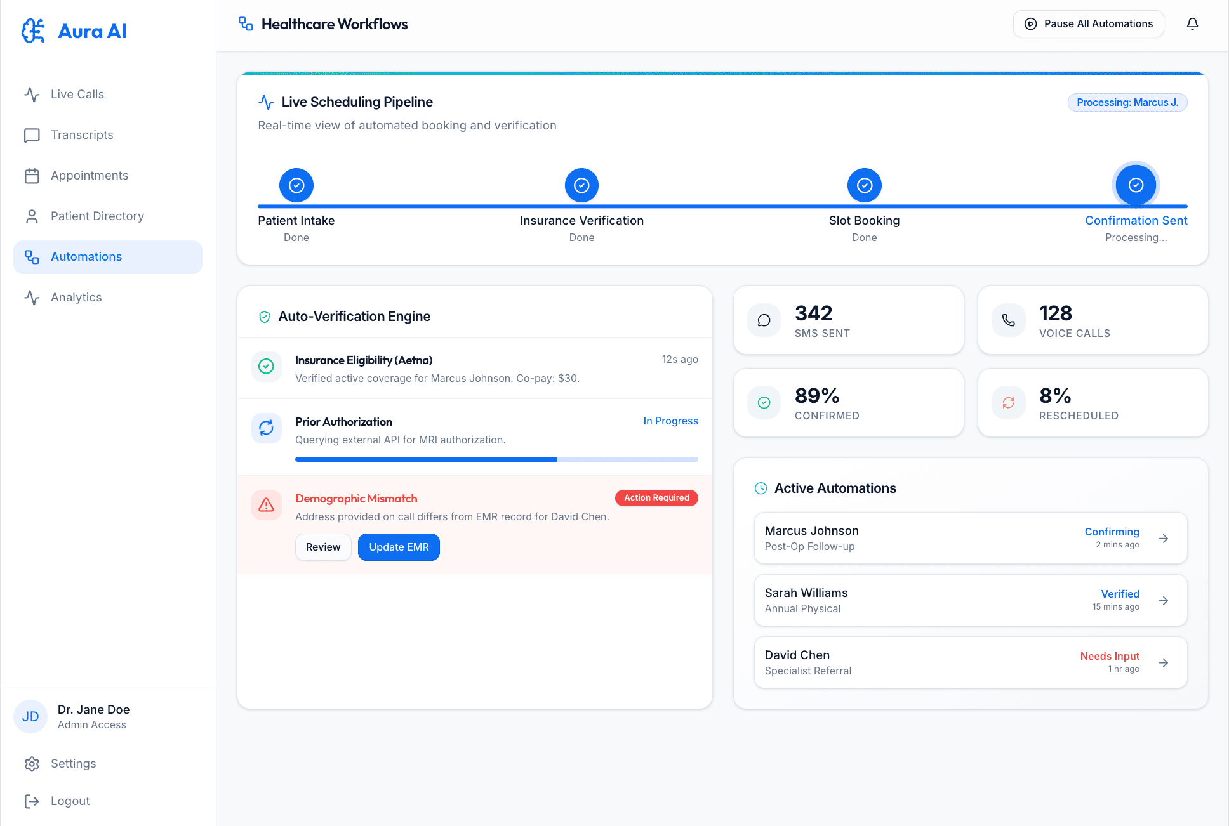Go to Live Calls in sidebar

[x=77, y=95]
